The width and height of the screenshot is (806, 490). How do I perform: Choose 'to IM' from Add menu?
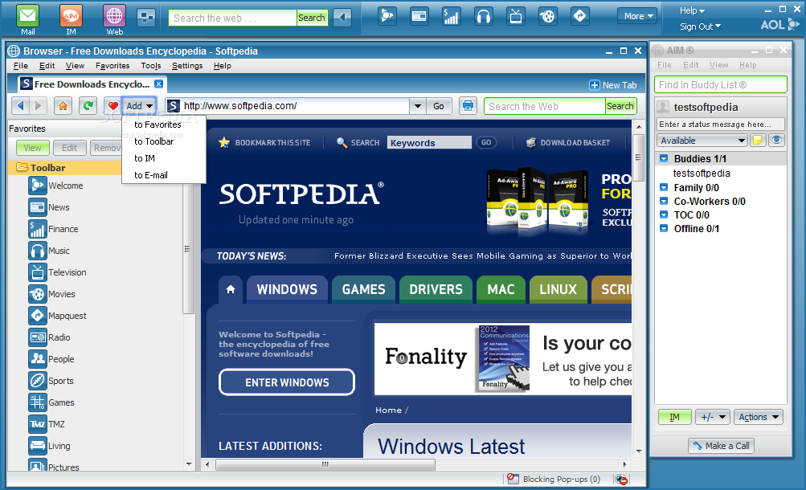click(x=145, y=158)
